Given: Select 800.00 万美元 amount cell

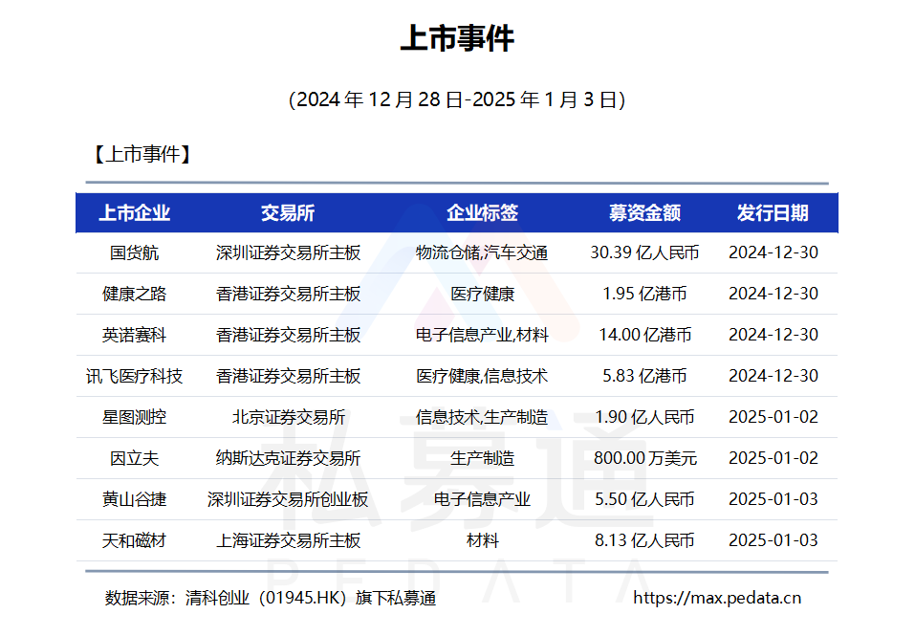Looking at the screenshot, I should coord(644,459).
